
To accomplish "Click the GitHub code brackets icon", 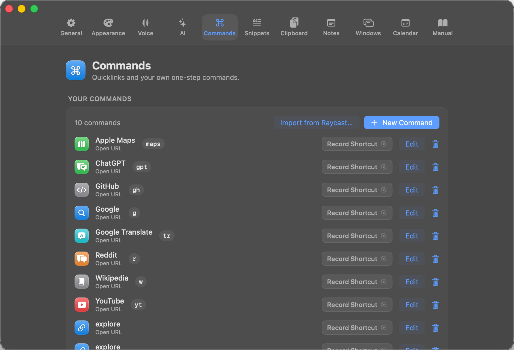I will click(x=82, y=190).
